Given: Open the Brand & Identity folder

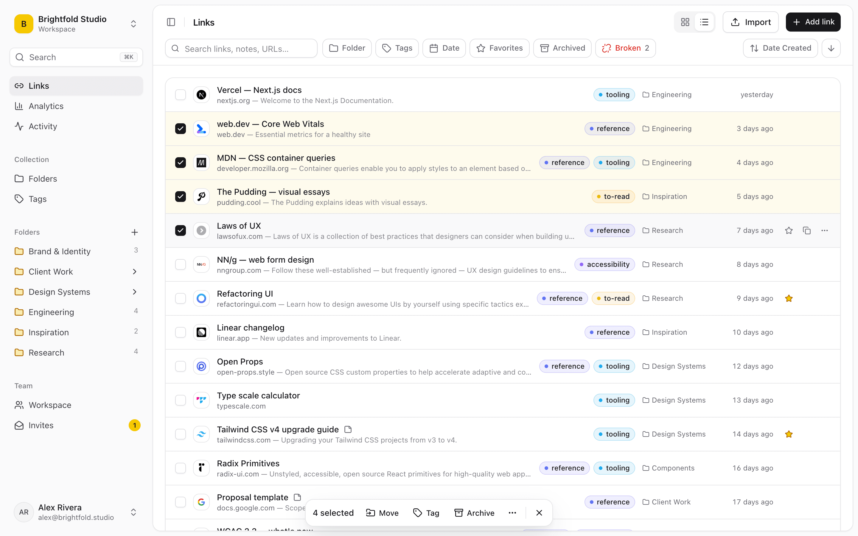Looking at the screenshot, I should (x=76, y=251).
